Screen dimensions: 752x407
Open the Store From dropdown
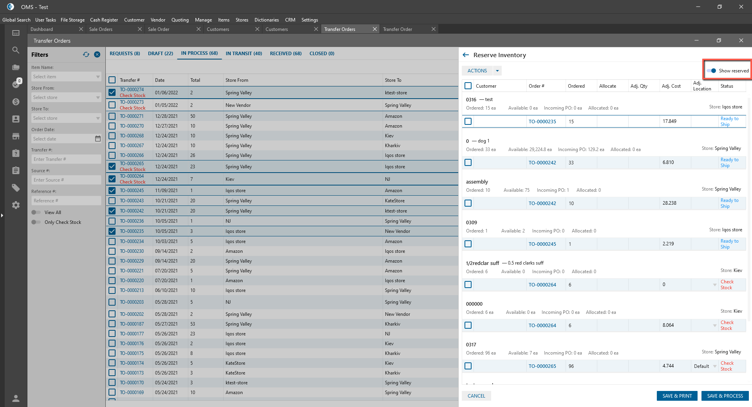pyautogui.click(x=98, y=97)
